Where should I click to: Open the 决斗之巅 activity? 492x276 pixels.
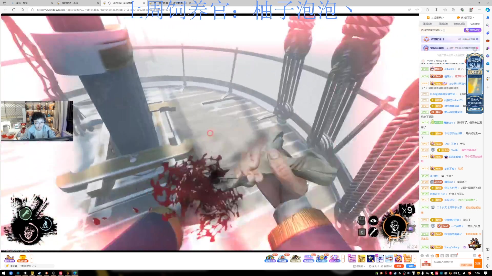pos(295,258)
